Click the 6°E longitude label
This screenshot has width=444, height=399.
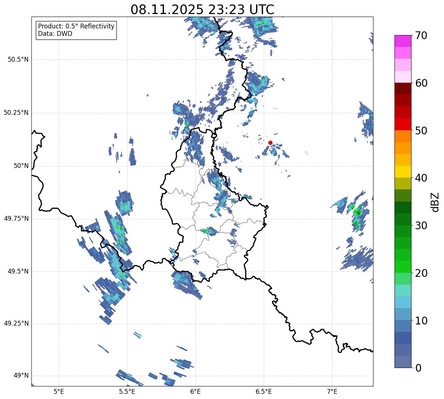pyautogui.click(x=195, y=391)
